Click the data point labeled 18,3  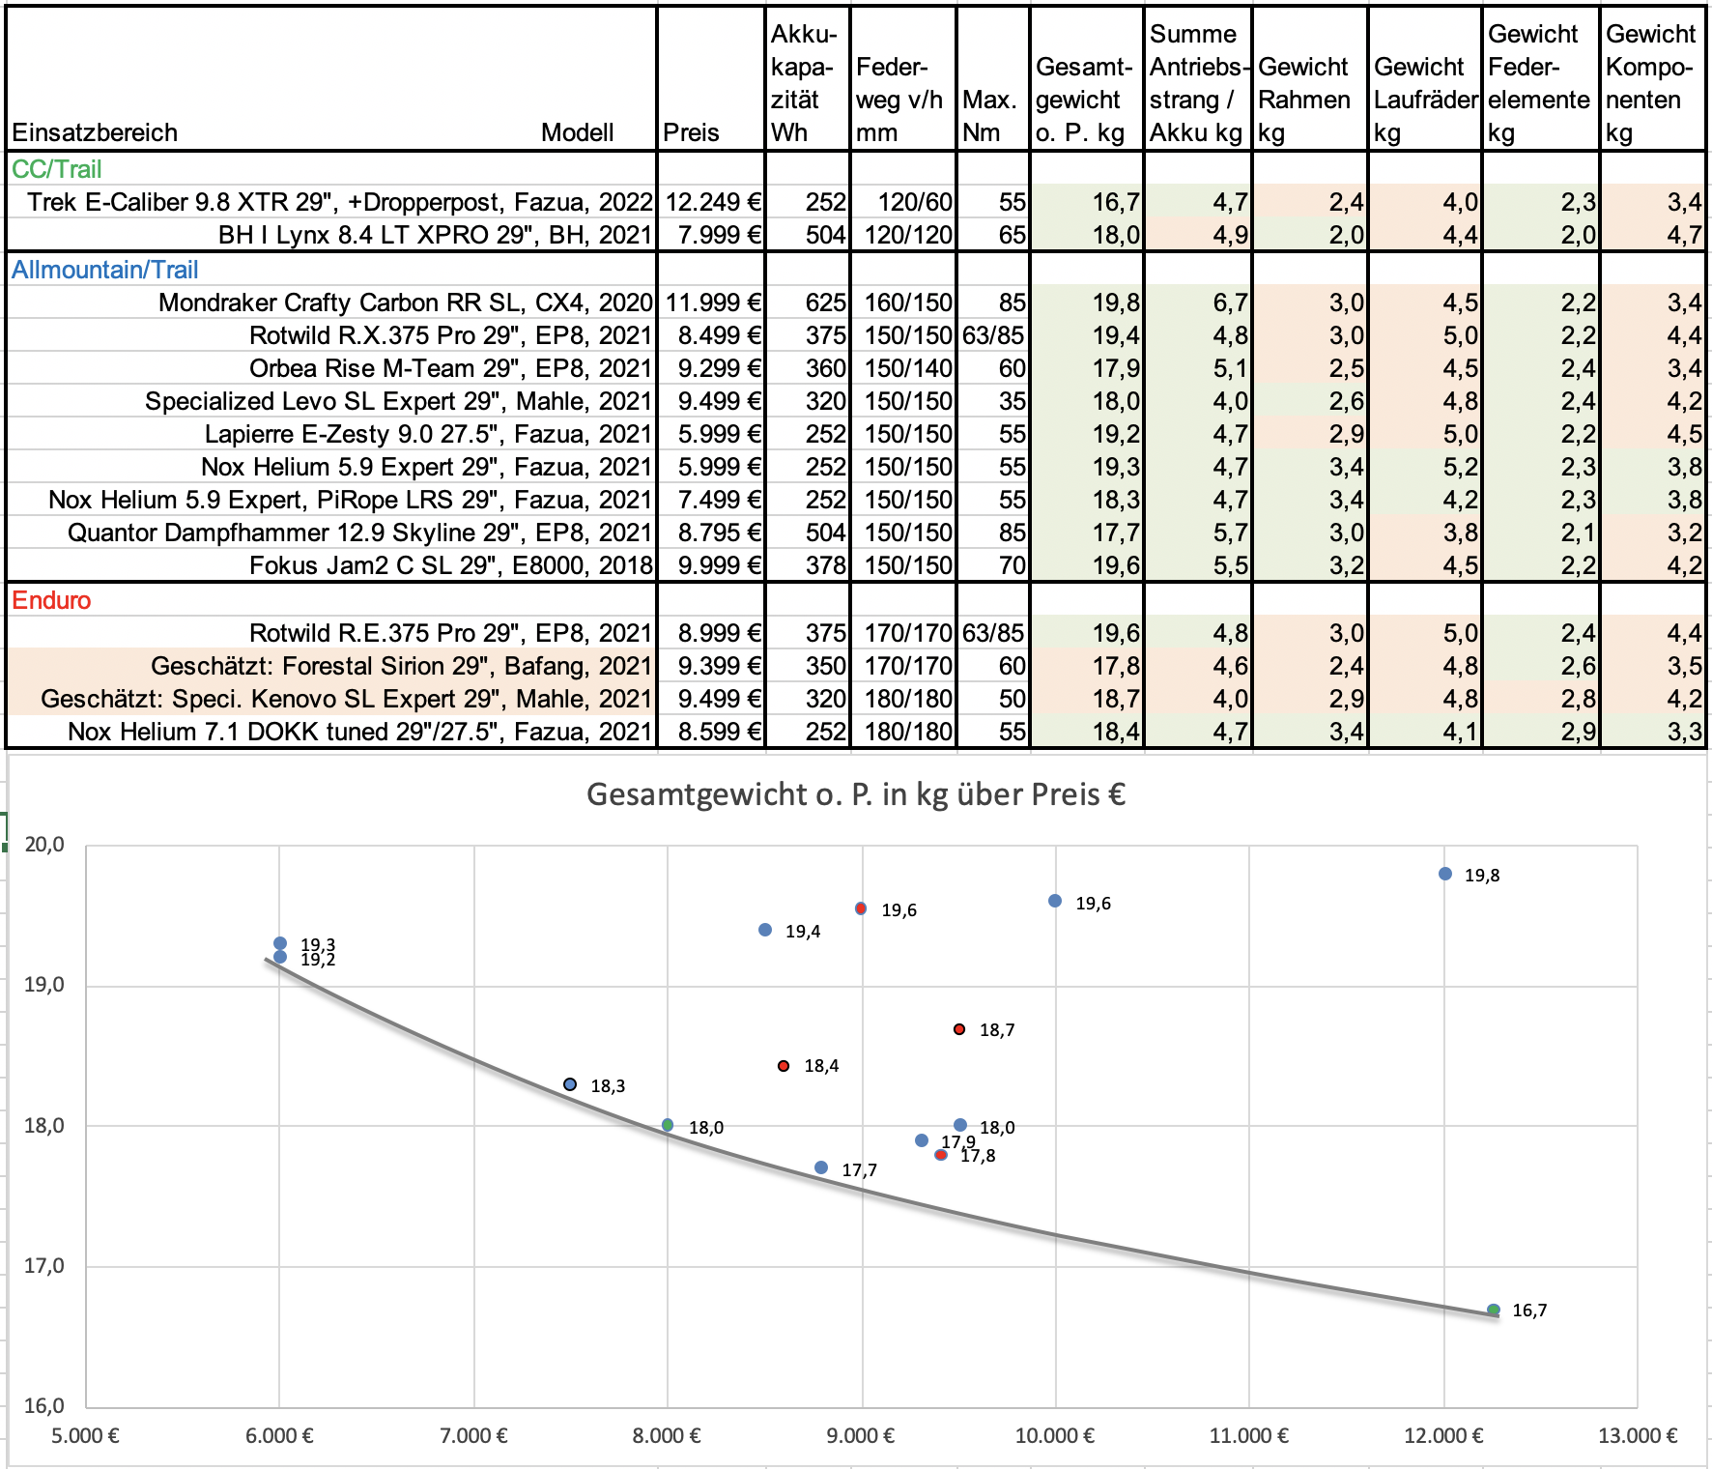(570, 1084)
